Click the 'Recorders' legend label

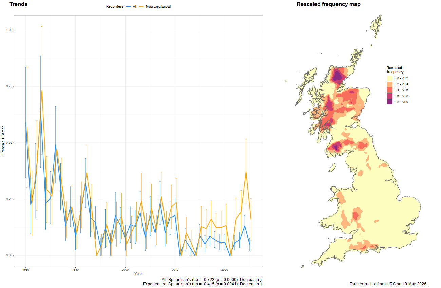[115, 6]
